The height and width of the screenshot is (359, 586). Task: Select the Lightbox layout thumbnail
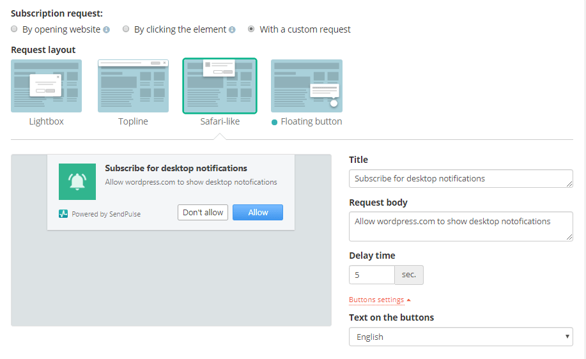click(x=47, y=86)
